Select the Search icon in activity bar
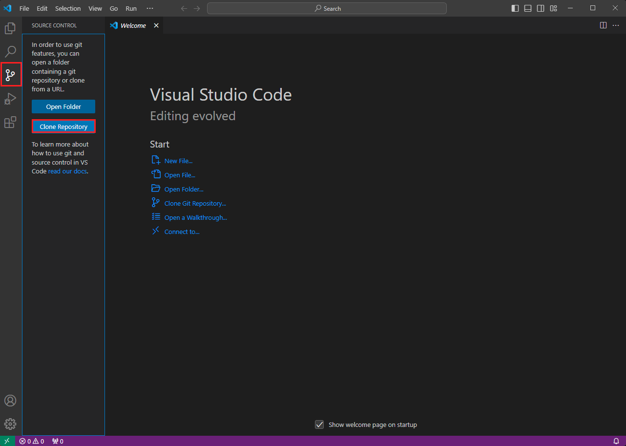This screenshot has width=626, height=446. pyautogui.click(x=10, y=51)
